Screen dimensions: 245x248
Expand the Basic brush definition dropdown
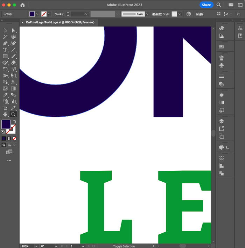coord(147,14)
